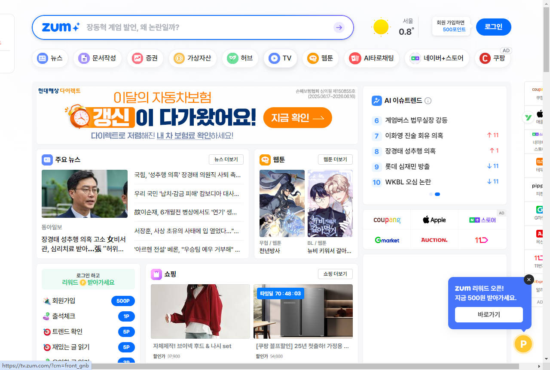This screenshot has width=550, height=370.
Task: Open 뉴스 더보기 for more news
Action: pyautogui.click(x=226, y=159)
